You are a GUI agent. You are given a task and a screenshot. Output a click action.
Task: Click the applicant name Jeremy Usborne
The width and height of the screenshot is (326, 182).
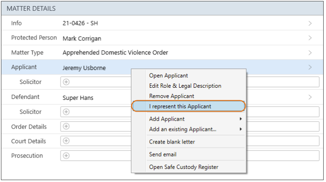point(84,68)
